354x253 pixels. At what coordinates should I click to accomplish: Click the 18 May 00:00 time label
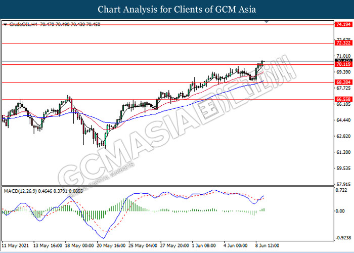79,245
